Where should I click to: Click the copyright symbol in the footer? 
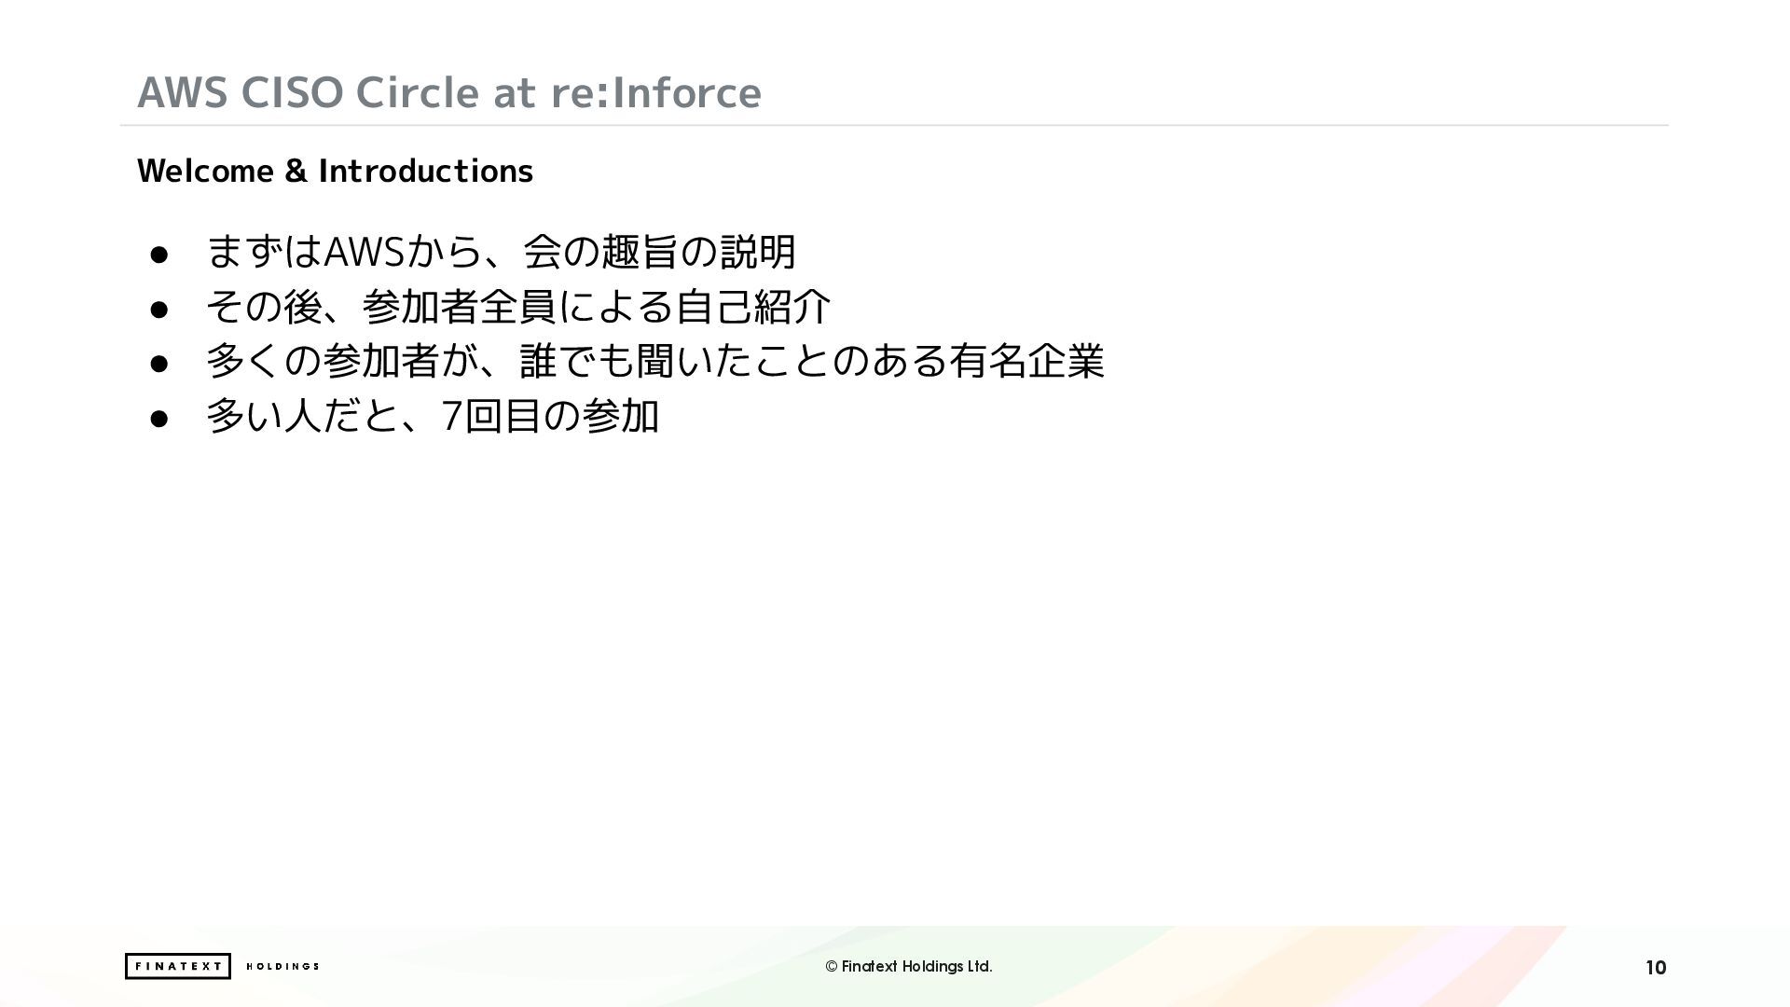pos(831,967)
